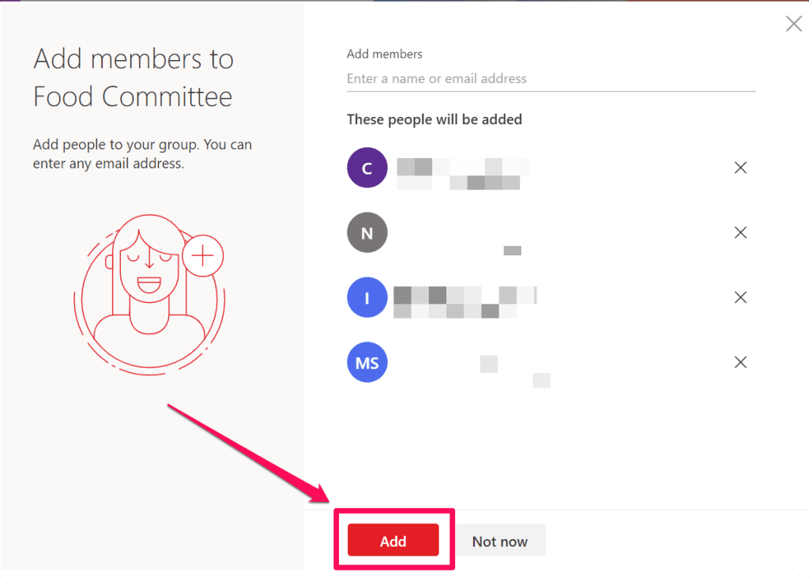Click the 'Add people to your group' description

(142, 155)
